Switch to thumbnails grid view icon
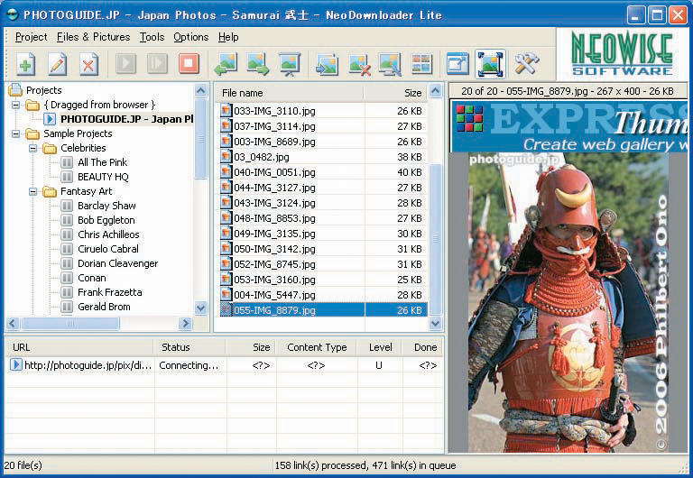This screenshot has height=478, width=693. [421, 64]
